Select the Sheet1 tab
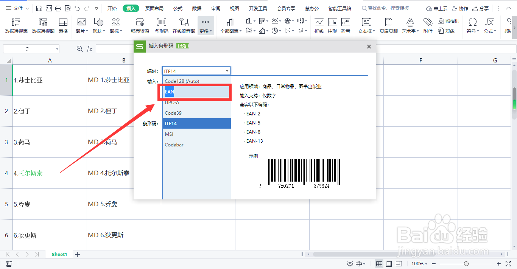The image size is (517, 269). (x=59, y=255)
